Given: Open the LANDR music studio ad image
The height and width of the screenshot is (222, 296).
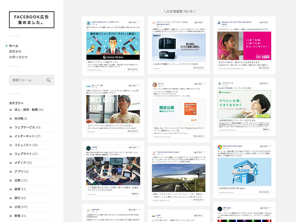Looking at the screenshot, I should point(113,171).
